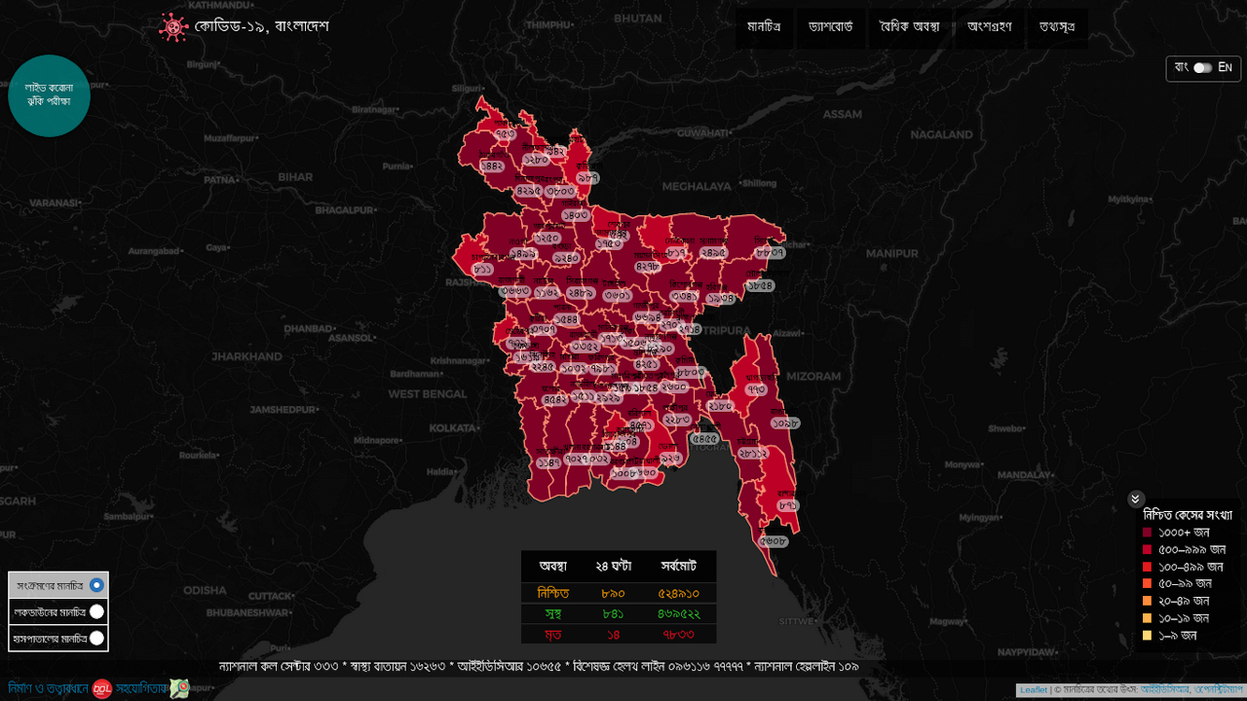Collapse the confirmed cases legend with double-chevron
The image size is (1247, 701).
pos(1135,499)
